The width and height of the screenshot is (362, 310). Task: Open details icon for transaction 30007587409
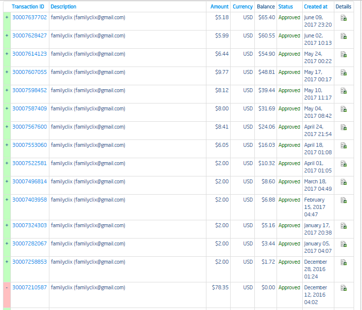click(344, 109)
